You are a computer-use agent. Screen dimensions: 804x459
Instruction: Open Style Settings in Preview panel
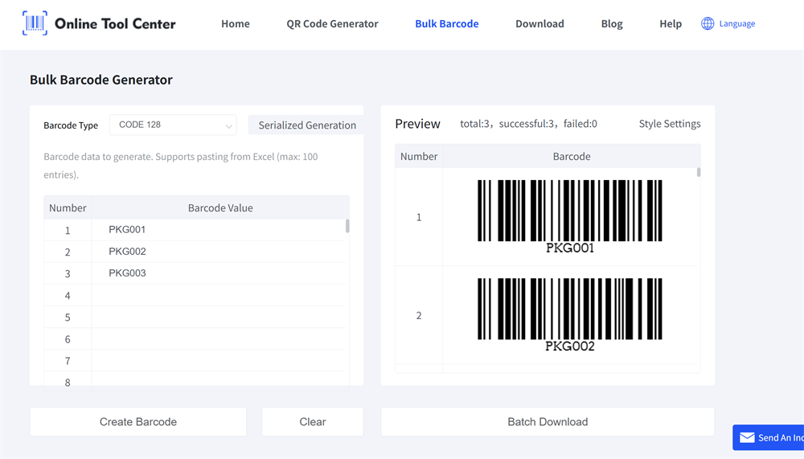(x=669, y=124)
